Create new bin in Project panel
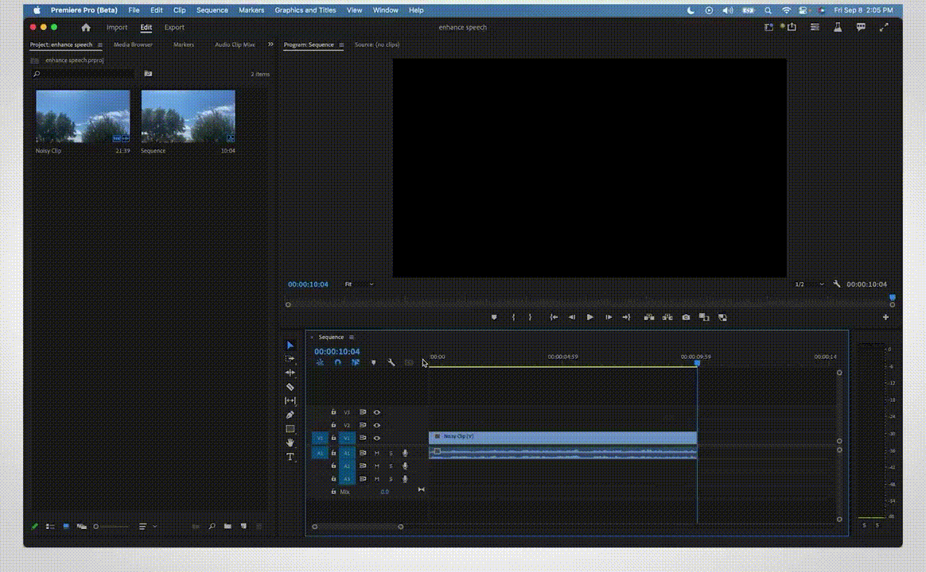The height and width of the screenshot is (572, 926). click(228, 526)
